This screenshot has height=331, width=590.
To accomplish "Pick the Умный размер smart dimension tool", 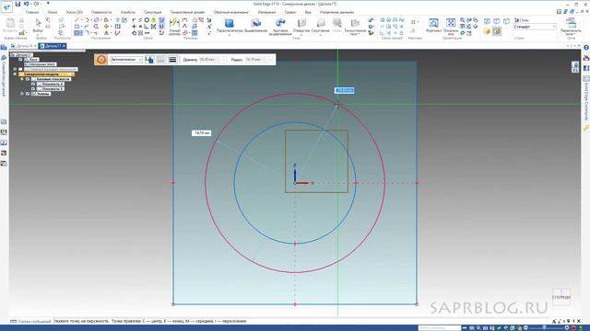I will 174,23.
